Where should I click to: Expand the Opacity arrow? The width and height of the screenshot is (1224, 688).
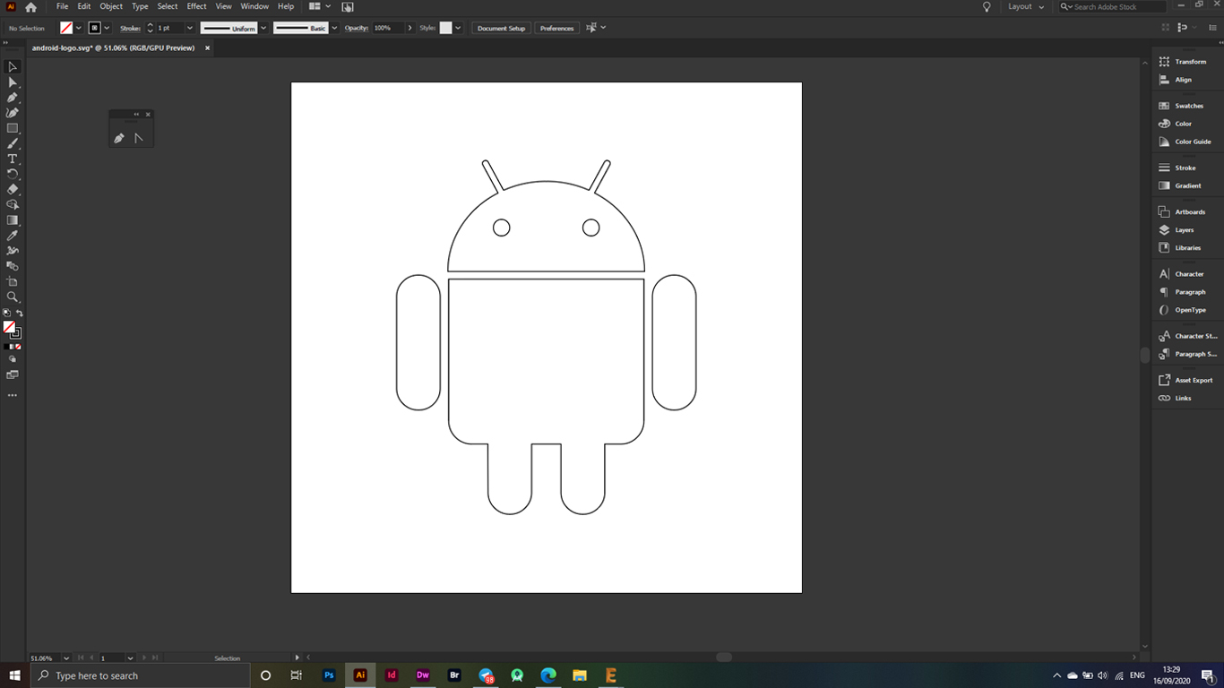(x=410, y=28)
